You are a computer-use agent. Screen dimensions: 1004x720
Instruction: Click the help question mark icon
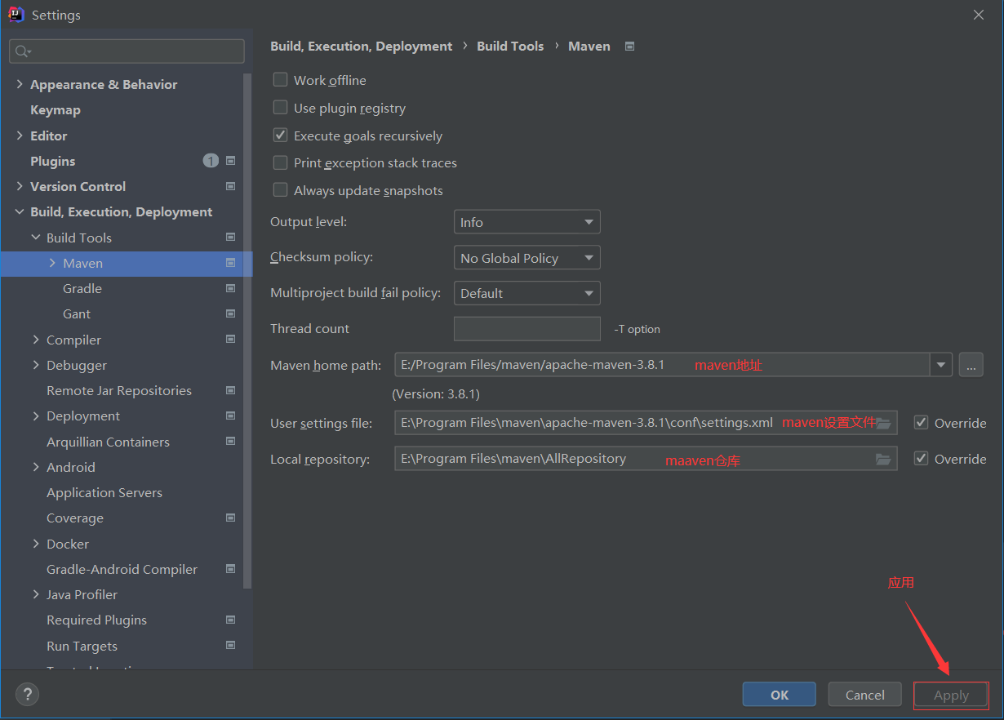click(28, 695)
